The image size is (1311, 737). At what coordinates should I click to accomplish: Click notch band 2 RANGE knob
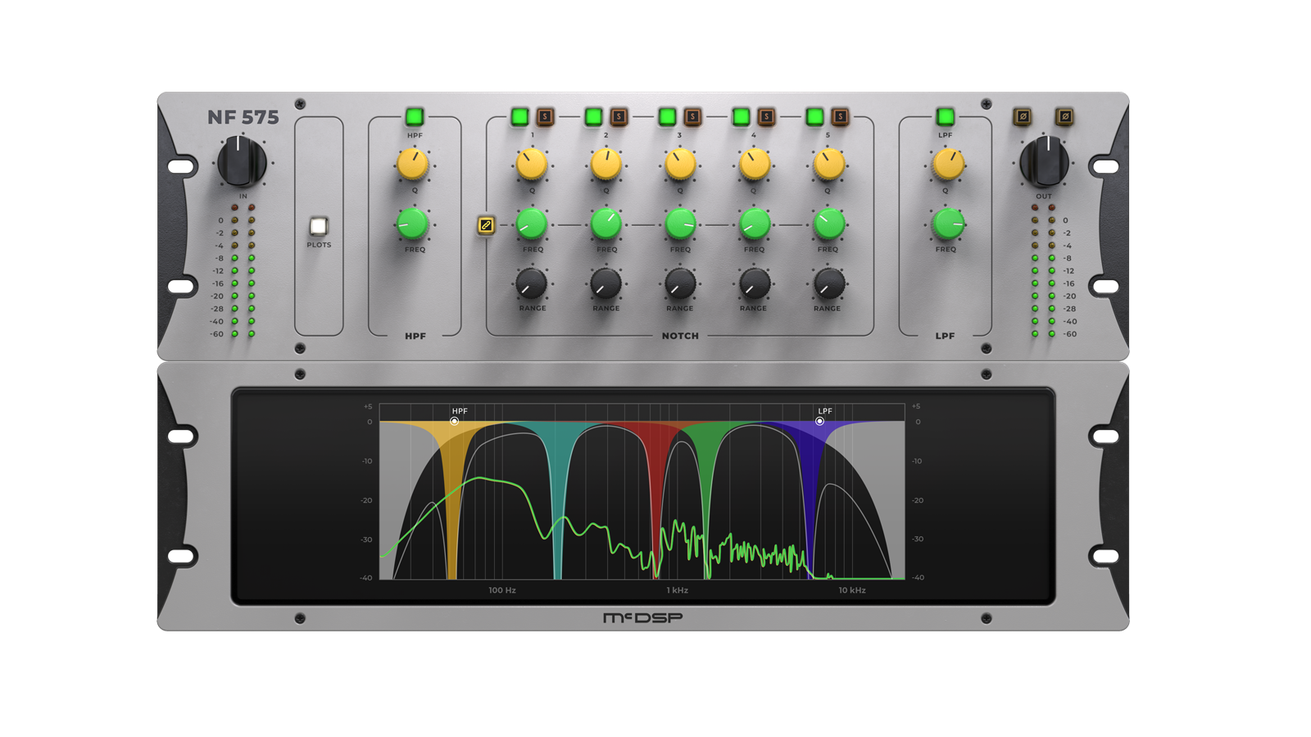click(606, 284)
